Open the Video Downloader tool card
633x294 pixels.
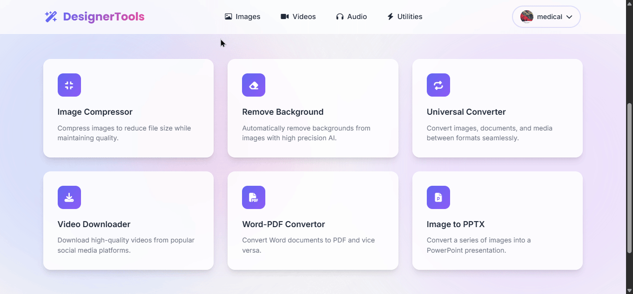(x=128, y=221)
